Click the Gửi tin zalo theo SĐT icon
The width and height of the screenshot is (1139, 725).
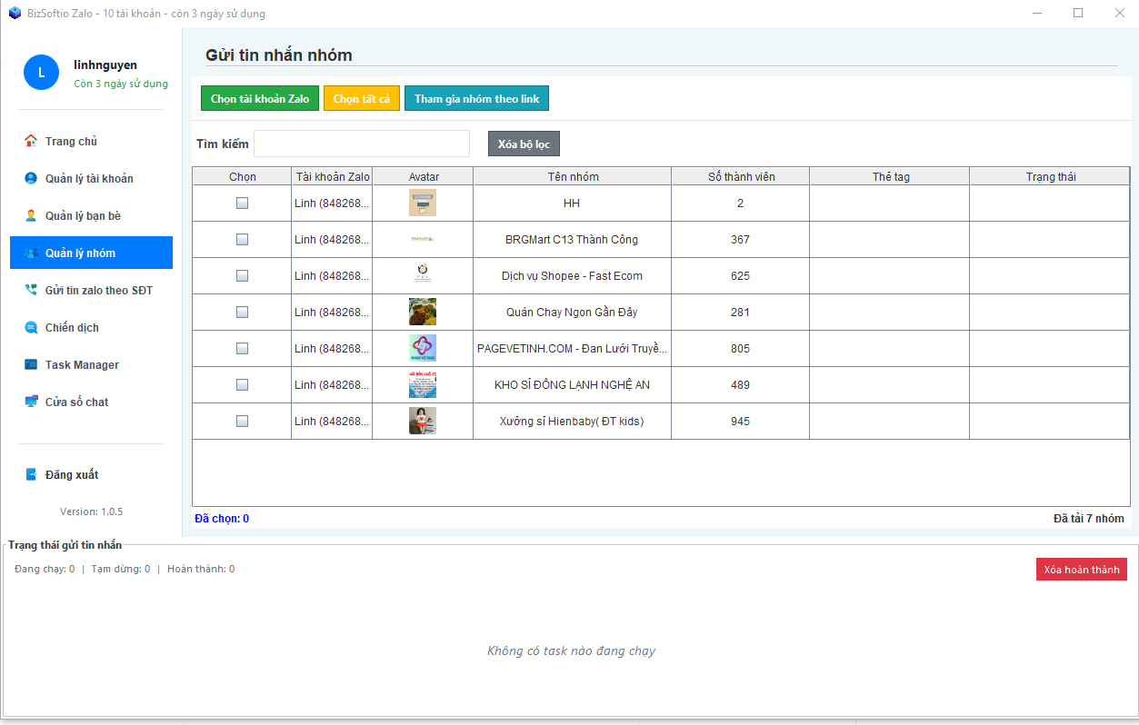click(x=32, y=290)
